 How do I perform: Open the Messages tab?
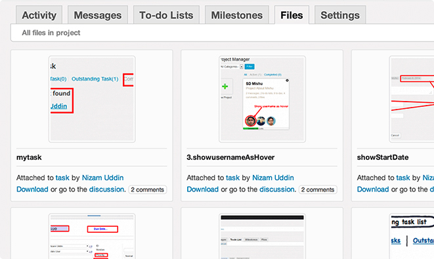click(98, 15)
